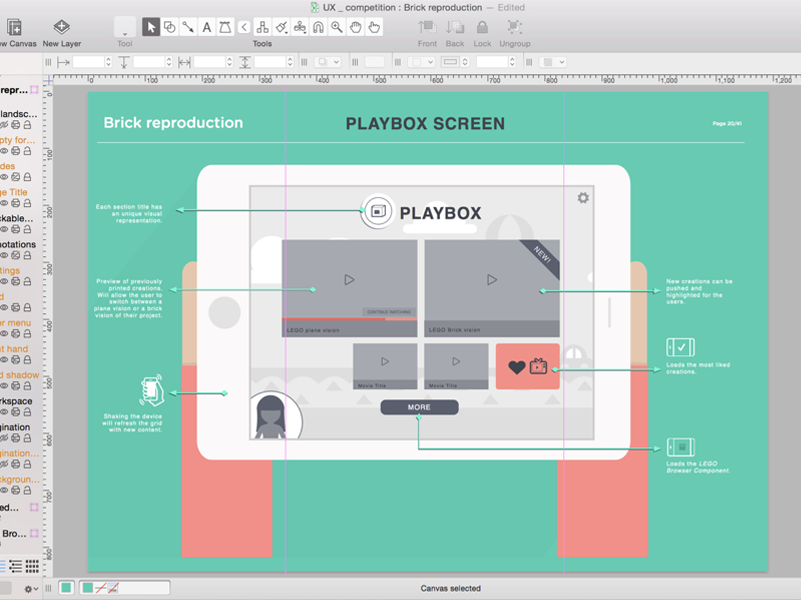
Task: Open the Tool dropdown in toolbar
Action: 125,28
